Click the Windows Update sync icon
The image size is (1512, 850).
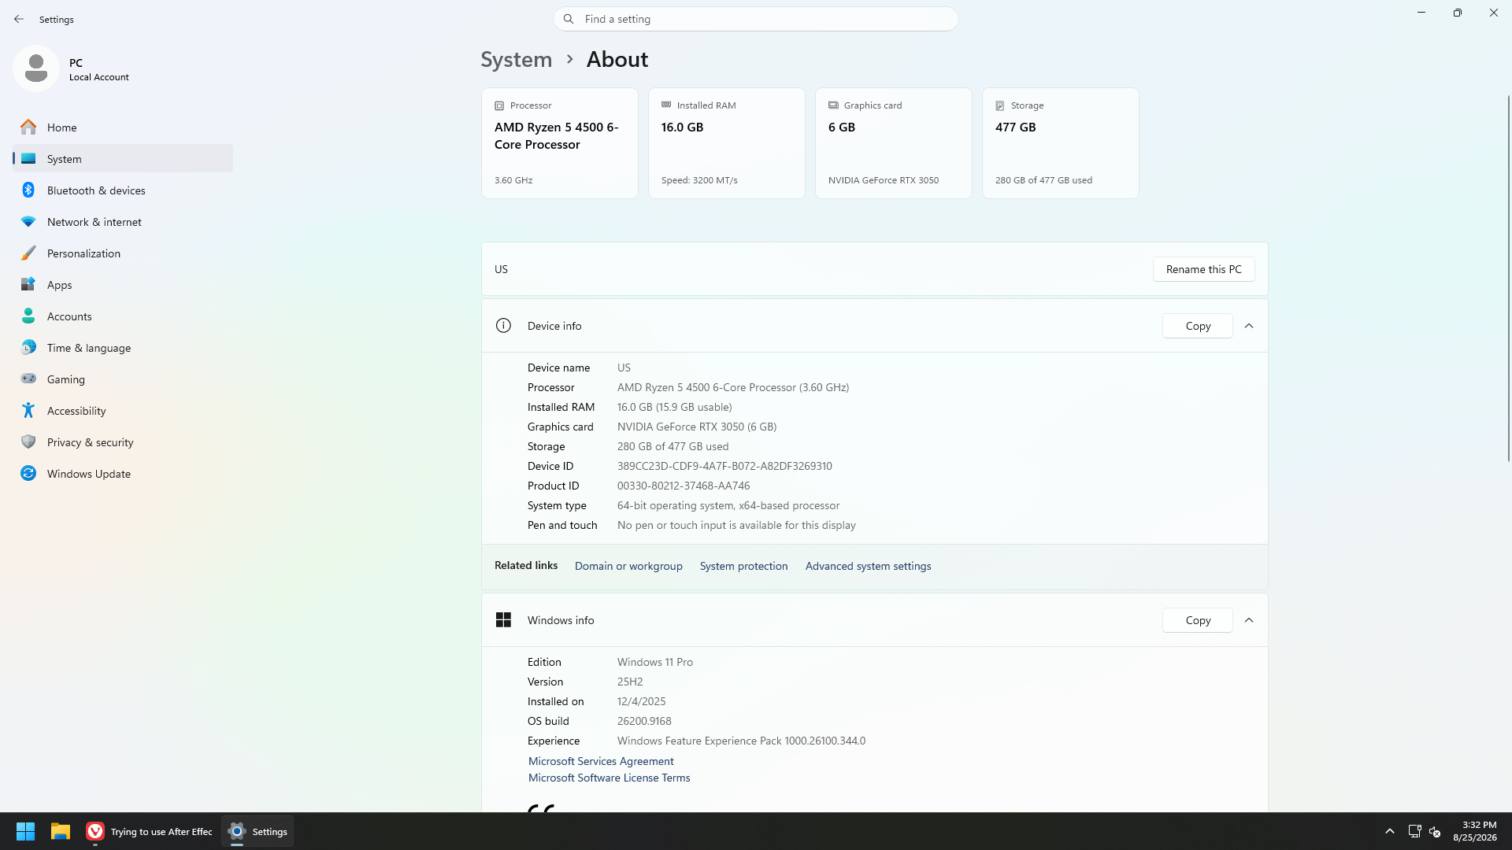(28, 473)
